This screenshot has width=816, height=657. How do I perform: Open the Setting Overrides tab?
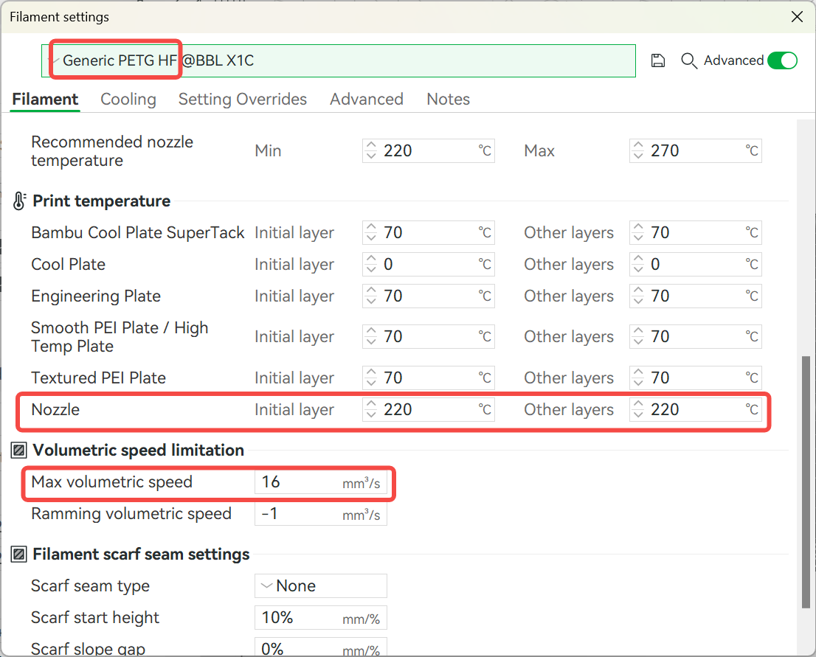point(243,99)
